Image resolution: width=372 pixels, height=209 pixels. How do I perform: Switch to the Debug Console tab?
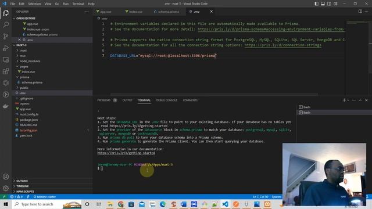[167, 100]
